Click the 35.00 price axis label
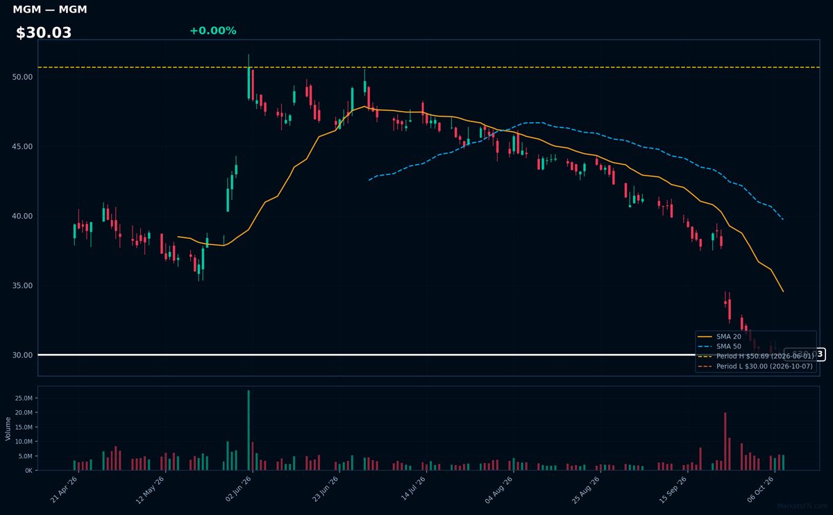This screenshot has height=515, width=833. pos(23,285)
